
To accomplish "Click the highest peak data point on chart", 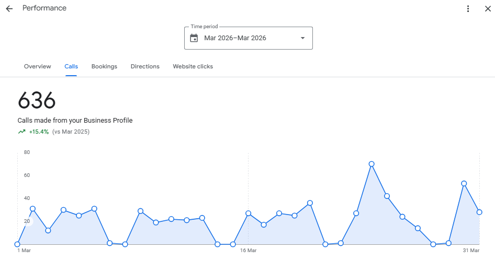I will point(372,164).
